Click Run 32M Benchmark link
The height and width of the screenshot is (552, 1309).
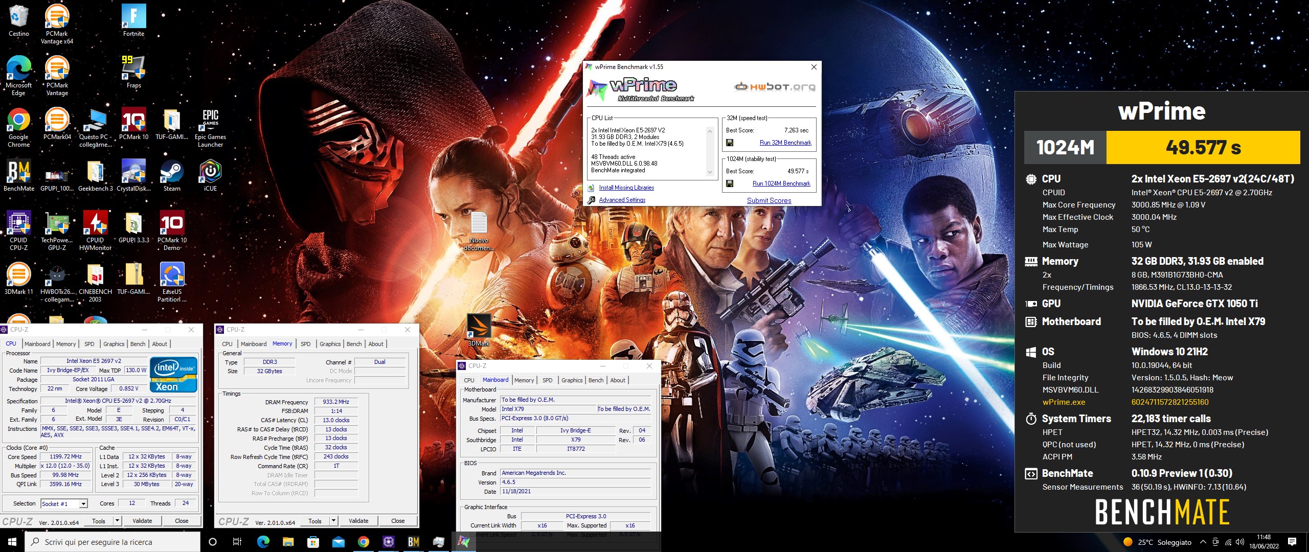[785, 143]
